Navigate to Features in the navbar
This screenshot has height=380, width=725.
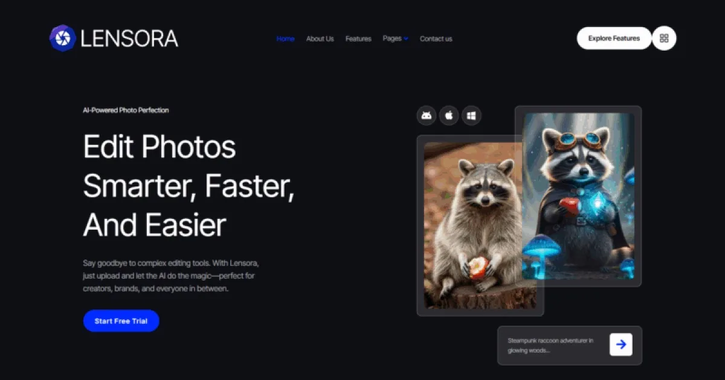tap(358, 39)
